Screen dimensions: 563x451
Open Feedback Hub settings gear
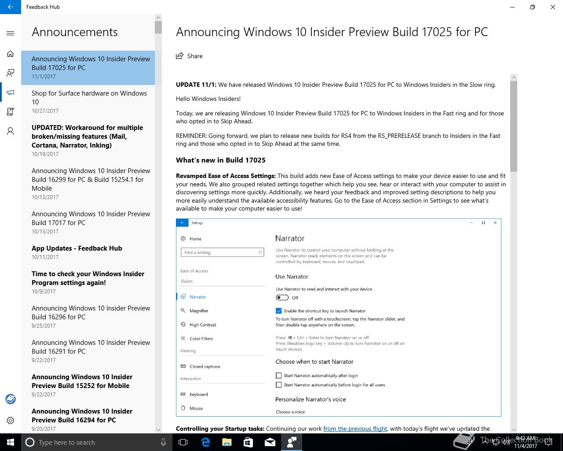(x=11, y=421)
